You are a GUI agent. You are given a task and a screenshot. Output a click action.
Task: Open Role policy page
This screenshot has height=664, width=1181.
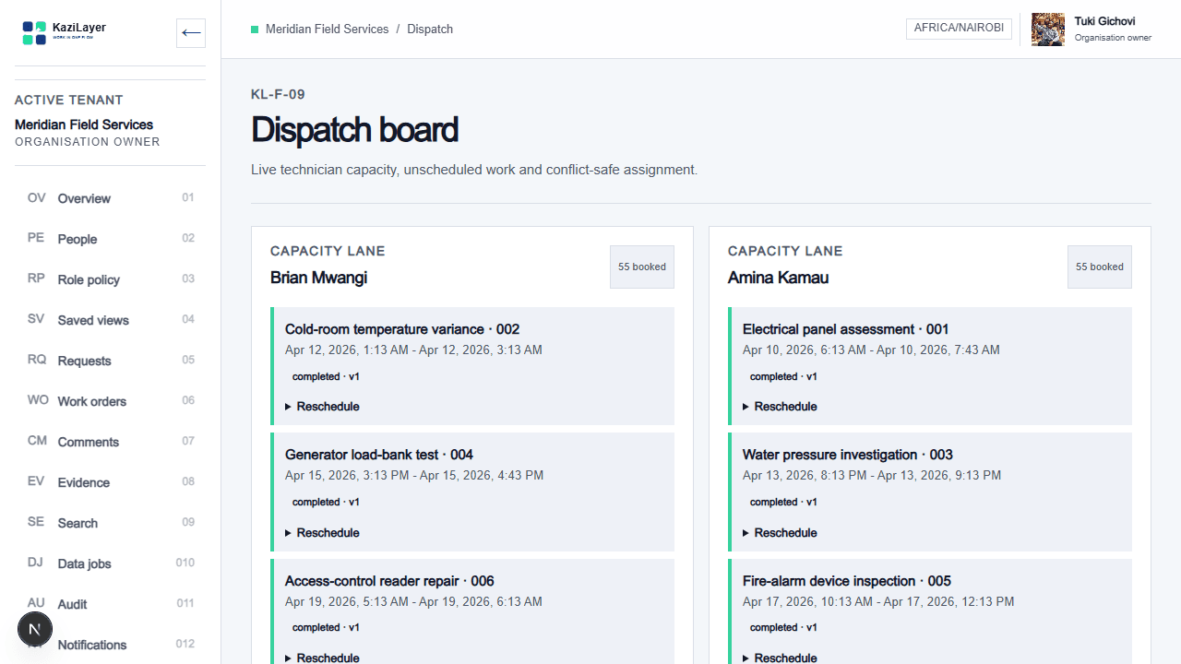coord(111,279)
